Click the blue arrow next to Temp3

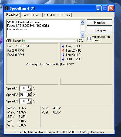63,55
